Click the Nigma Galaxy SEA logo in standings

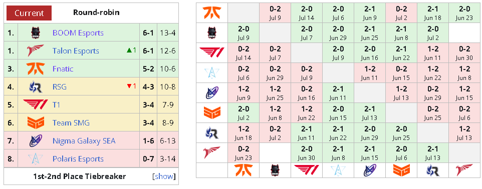pos(36,141)
